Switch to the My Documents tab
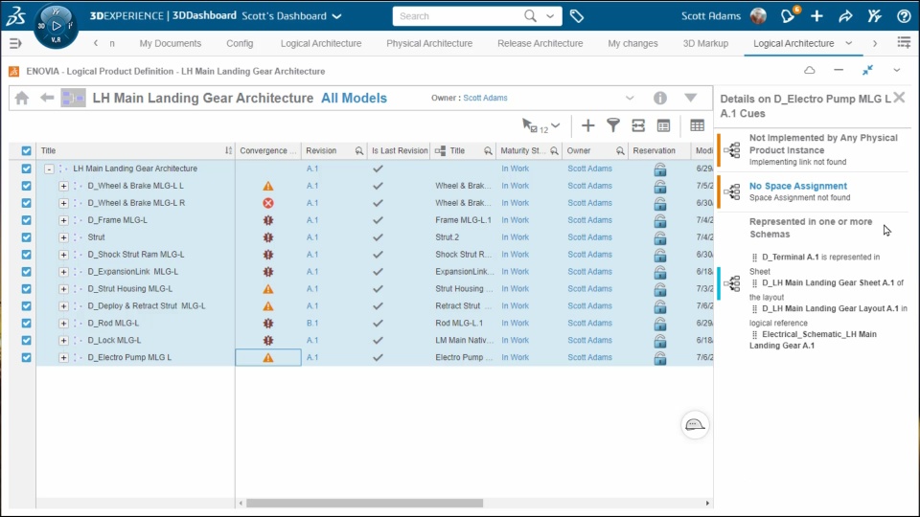This screenshot has width=920, height=517. tap(171, 43)
